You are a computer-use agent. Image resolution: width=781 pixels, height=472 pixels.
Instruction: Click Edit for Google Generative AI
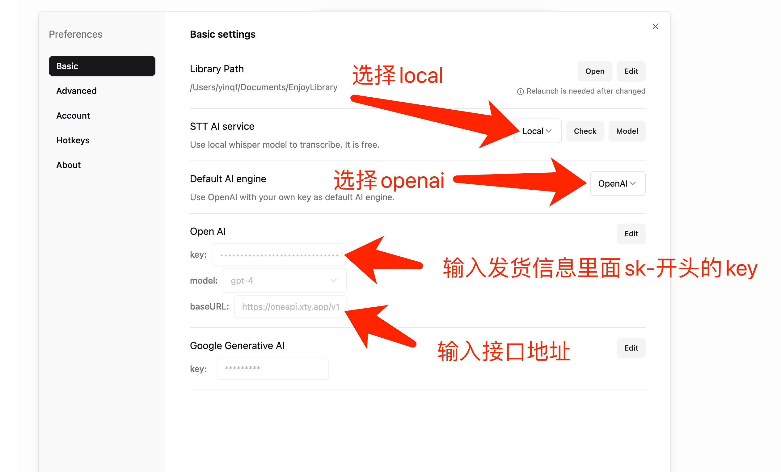[631, 348]
